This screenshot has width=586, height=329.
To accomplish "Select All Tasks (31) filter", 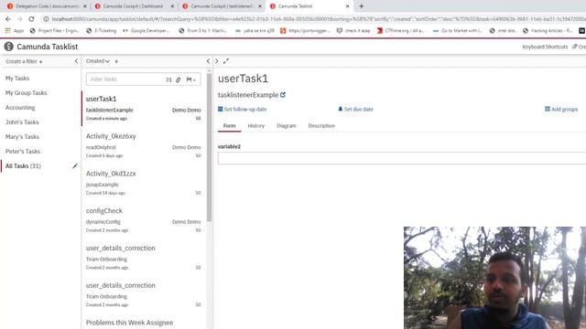I will [23, 166].
